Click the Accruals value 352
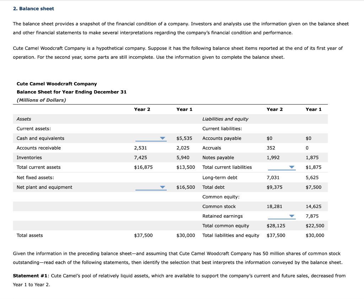Viewport: 364px width, 299px height. point(272,148)
